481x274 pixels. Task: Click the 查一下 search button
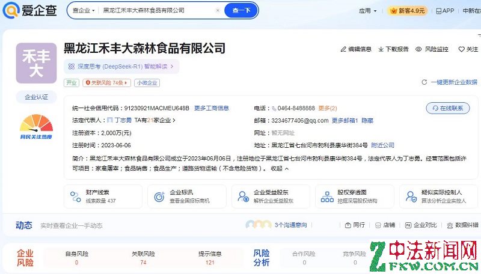(241, 10)
